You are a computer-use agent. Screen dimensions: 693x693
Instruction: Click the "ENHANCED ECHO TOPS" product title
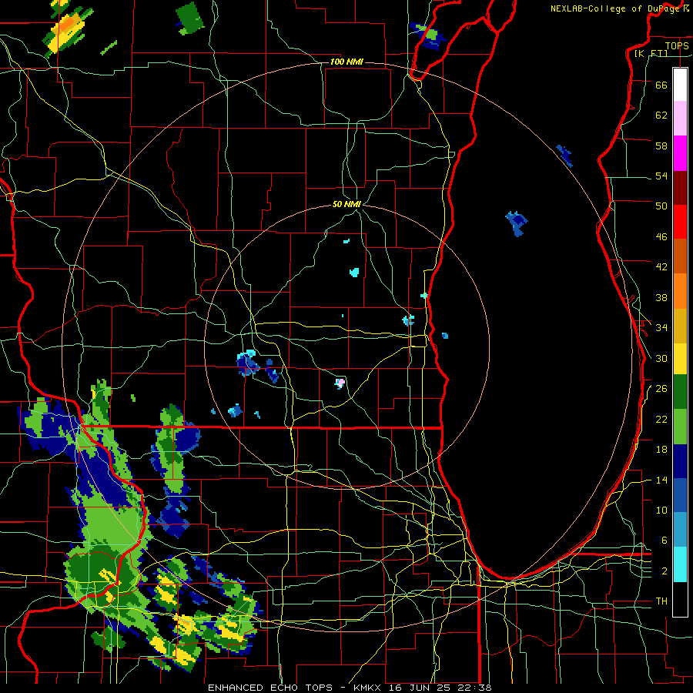270,688
